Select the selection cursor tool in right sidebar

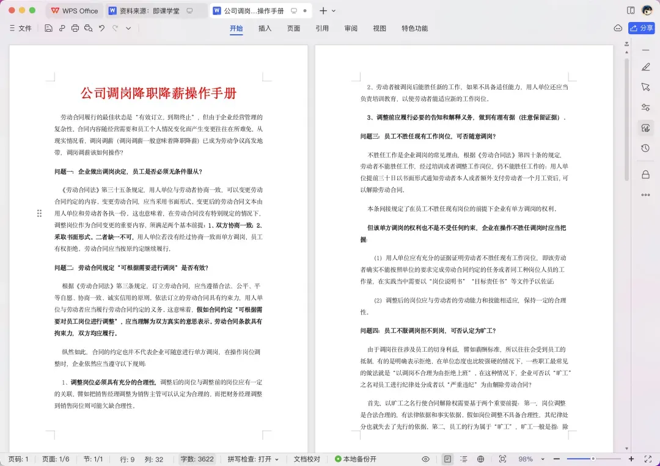(x=646, y=87)
